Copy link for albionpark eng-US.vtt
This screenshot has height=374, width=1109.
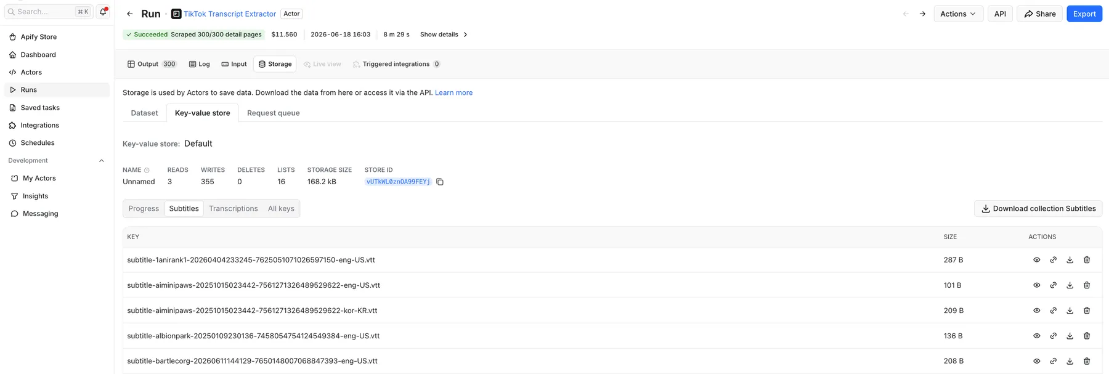coord(1054,336)
